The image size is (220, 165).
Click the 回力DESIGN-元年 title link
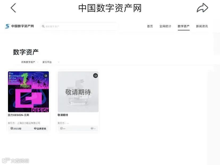tap(19, 115)
